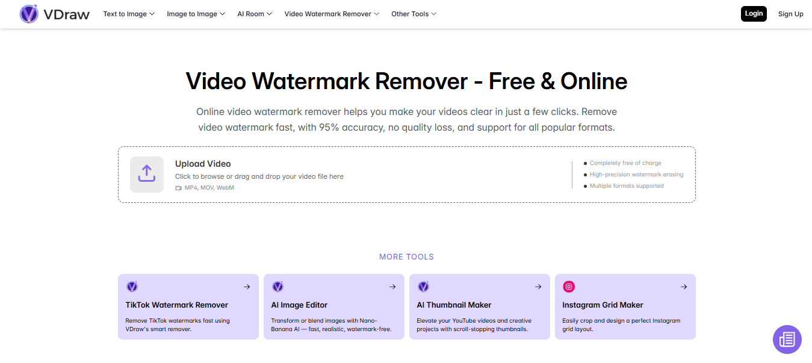This screenshot has height=363, width=812.
Task: Expand the Text to Image dropdown
Action: (x=129, y=14)
